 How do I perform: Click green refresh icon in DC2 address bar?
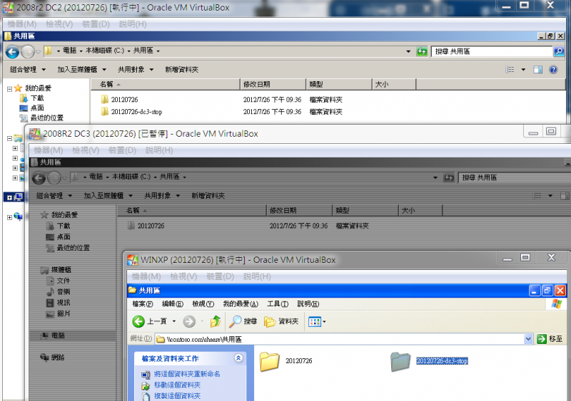422,51
